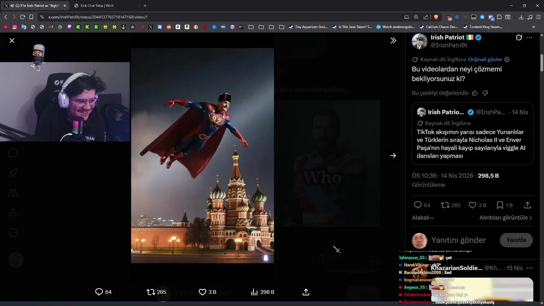Screen dimensions: 544x306
Task: Collapse the post side panel with double chevrons
Action: (393, 40)
